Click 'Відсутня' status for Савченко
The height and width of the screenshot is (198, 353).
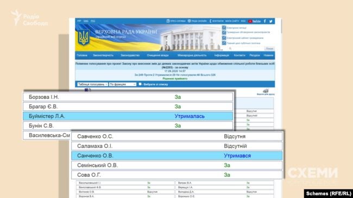235,136
